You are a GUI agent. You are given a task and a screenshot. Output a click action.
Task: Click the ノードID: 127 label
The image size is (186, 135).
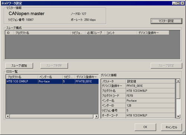click(x=78, y=14)
